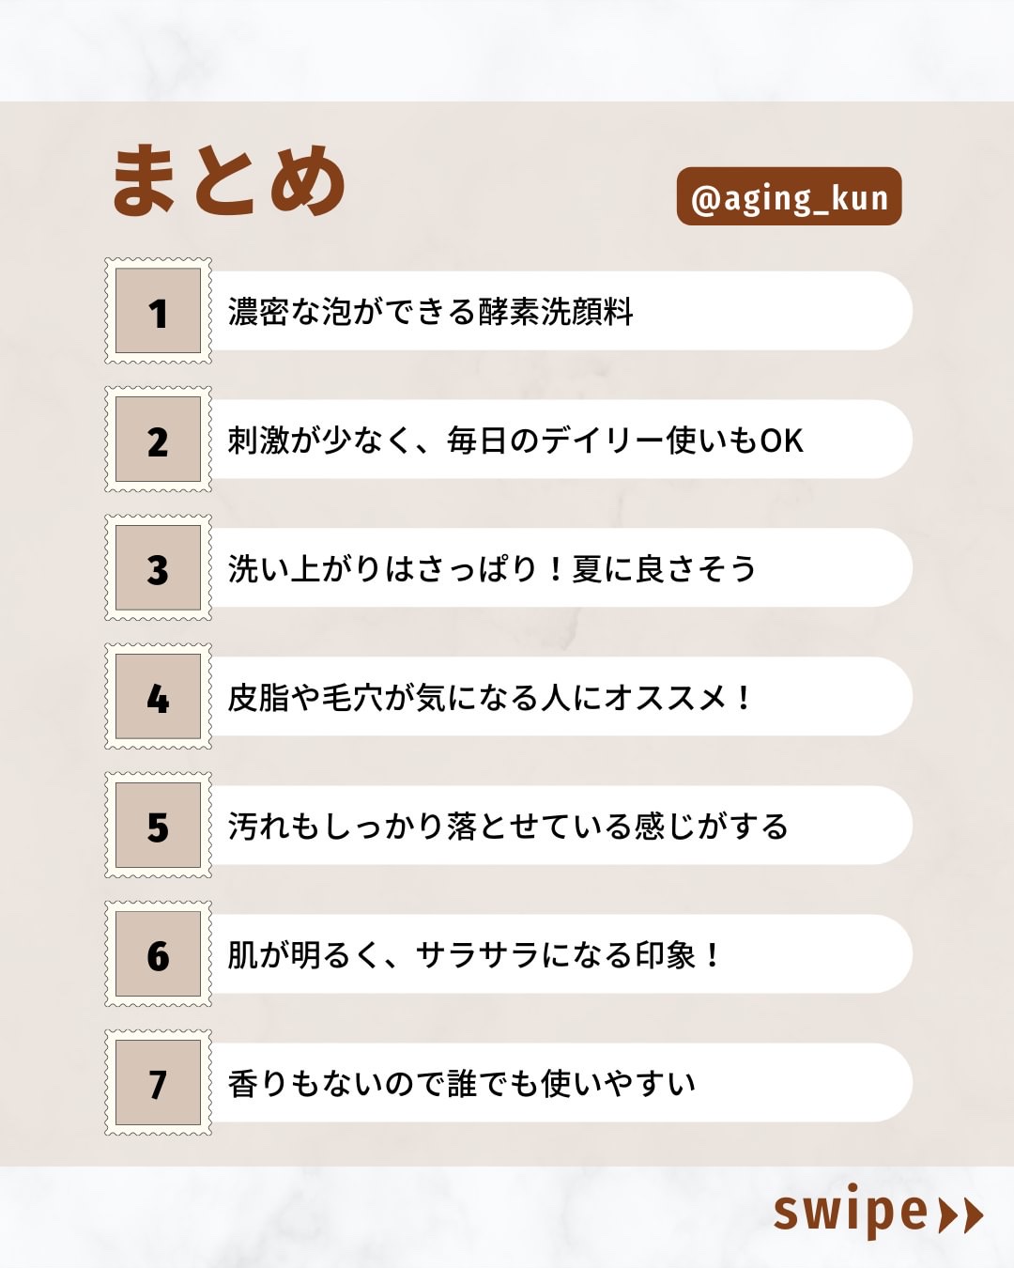Click the empty marble footer beside swipe
Image resolution: width=1014 pixels, height=1268 pixels.
[376, 1217]
